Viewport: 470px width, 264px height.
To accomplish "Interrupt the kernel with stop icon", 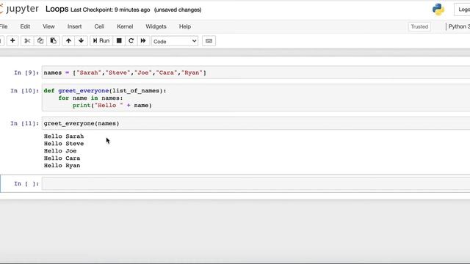I will pos(119,41).
